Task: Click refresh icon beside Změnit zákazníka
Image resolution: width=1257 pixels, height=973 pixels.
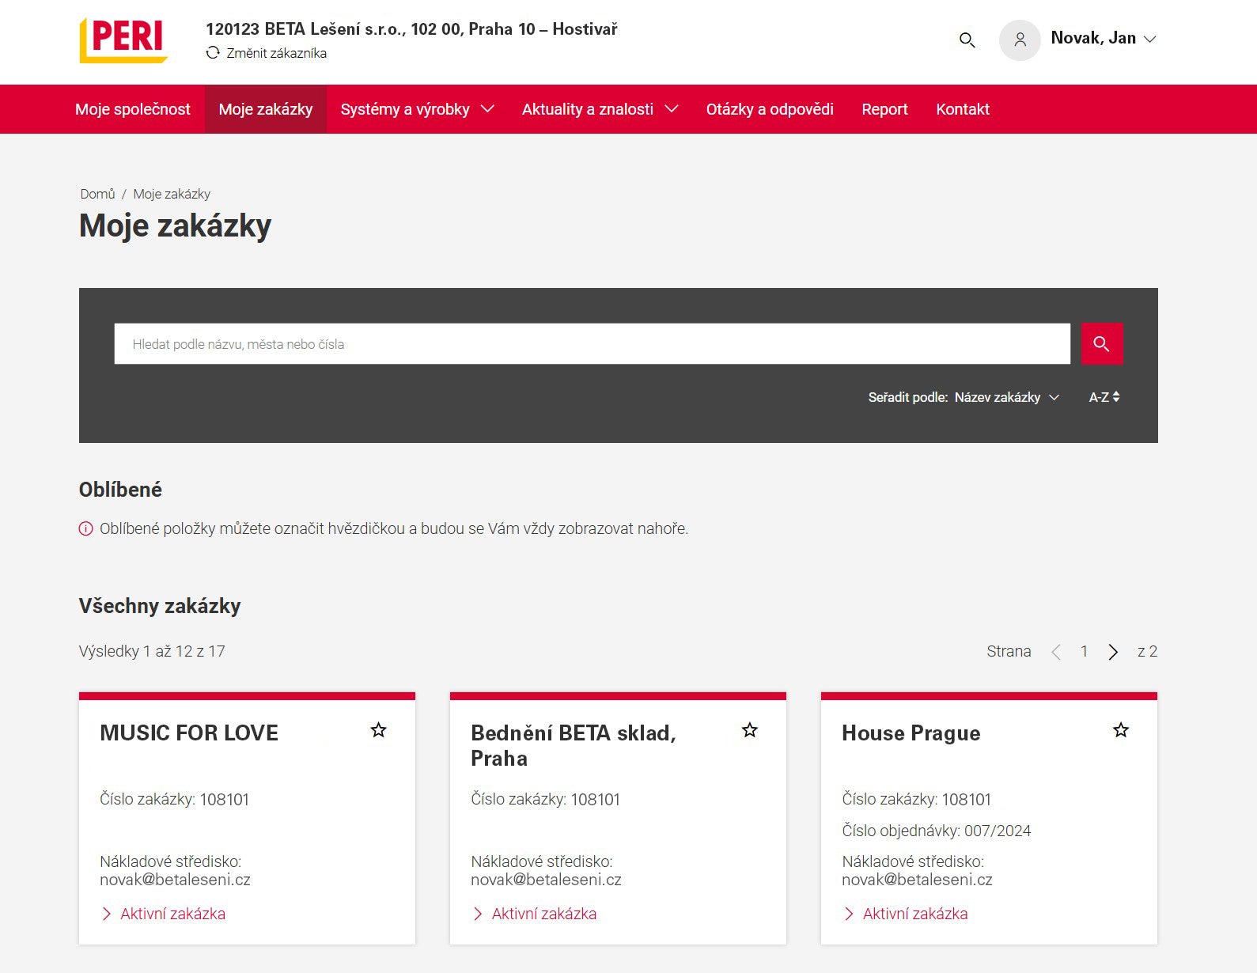Action: pos(213,53)
